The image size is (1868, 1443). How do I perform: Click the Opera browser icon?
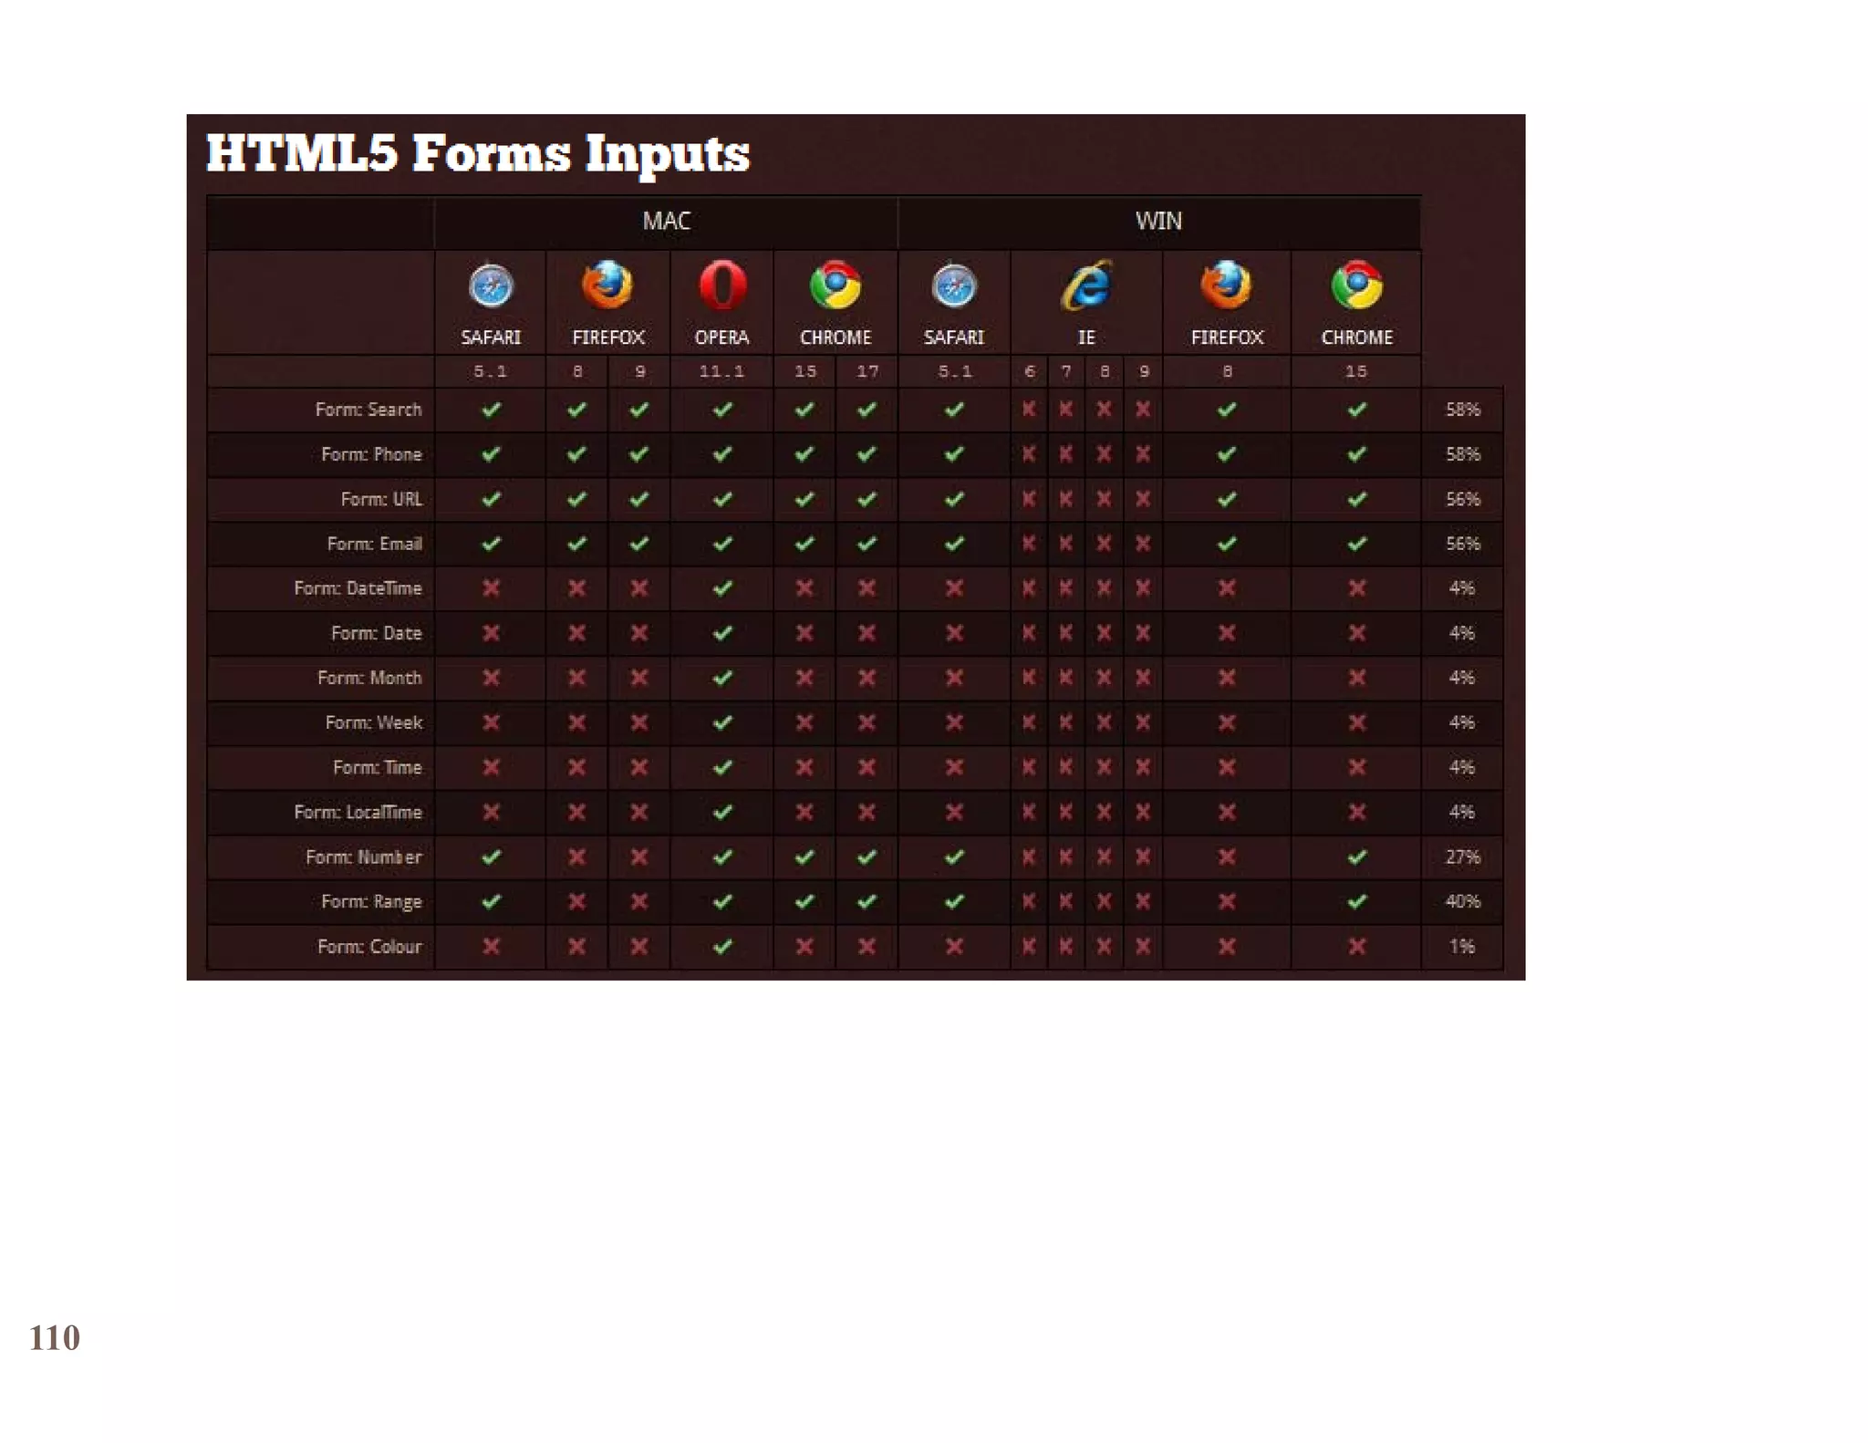(x=721, y=286)
